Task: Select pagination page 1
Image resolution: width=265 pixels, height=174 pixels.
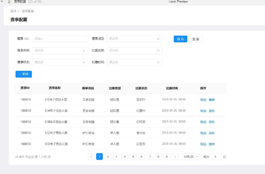Action: point(99,156)
